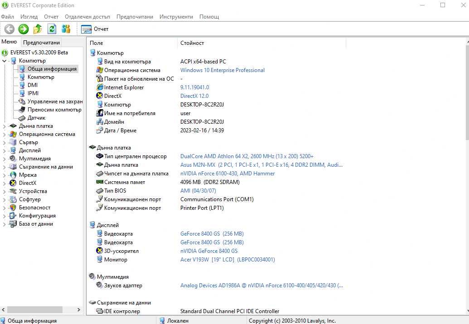
Task: Click the DirectX tree icon in sidebar
Action: 13,183
